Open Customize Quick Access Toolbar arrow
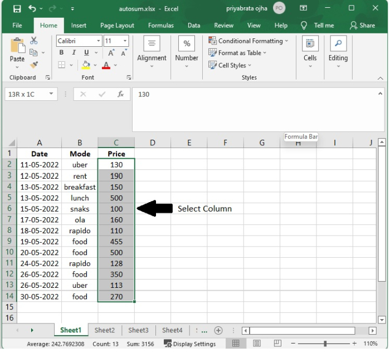Screen dimensions: 390x358 point(72,9)
